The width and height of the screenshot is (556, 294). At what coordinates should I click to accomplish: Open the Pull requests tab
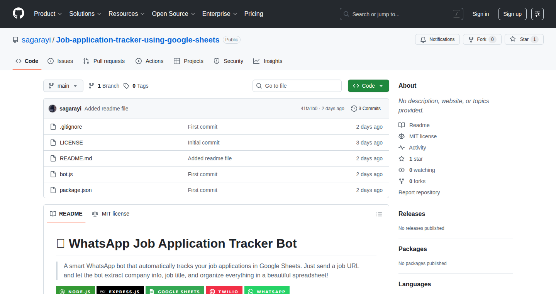[x=104, y=61]
